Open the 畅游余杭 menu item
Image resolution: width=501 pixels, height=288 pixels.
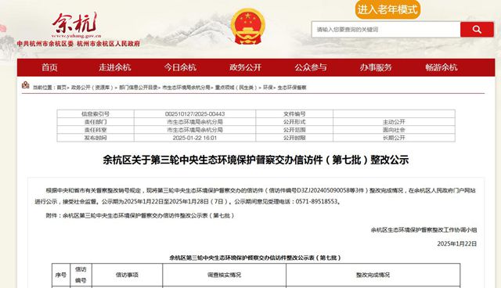[442, 67]
